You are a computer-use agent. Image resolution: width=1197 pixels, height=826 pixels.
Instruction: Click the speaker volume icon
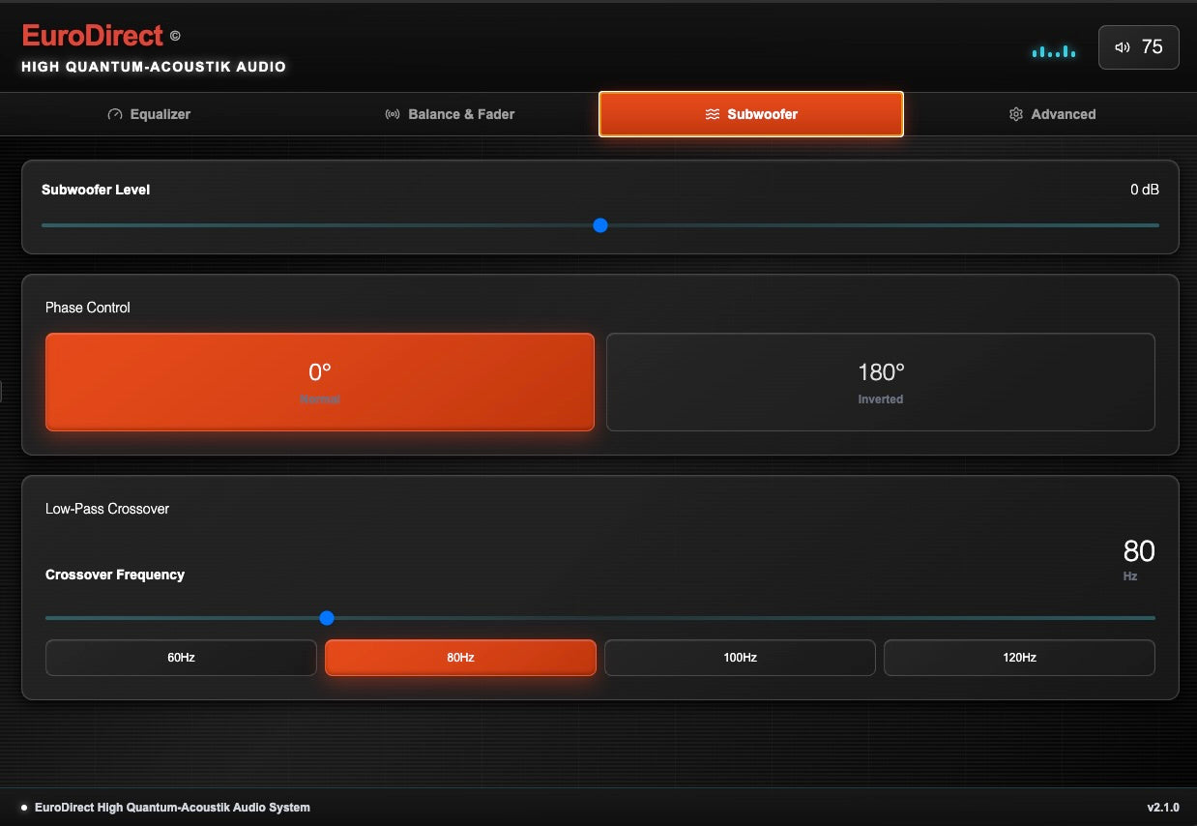[1122, 47]
